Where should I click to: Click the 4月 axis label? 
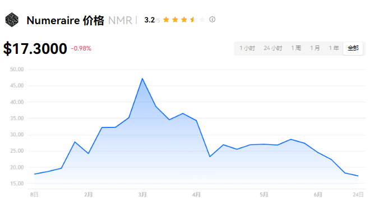pos(196,195)
